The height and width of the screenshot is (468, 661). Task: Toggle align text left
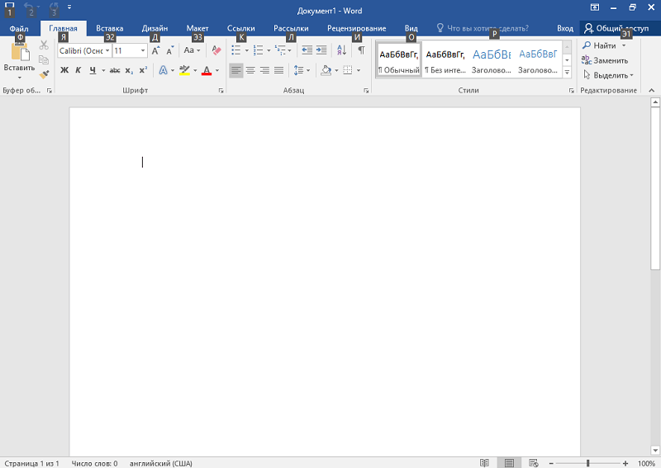pyautogui.click(x=236, y=70)
